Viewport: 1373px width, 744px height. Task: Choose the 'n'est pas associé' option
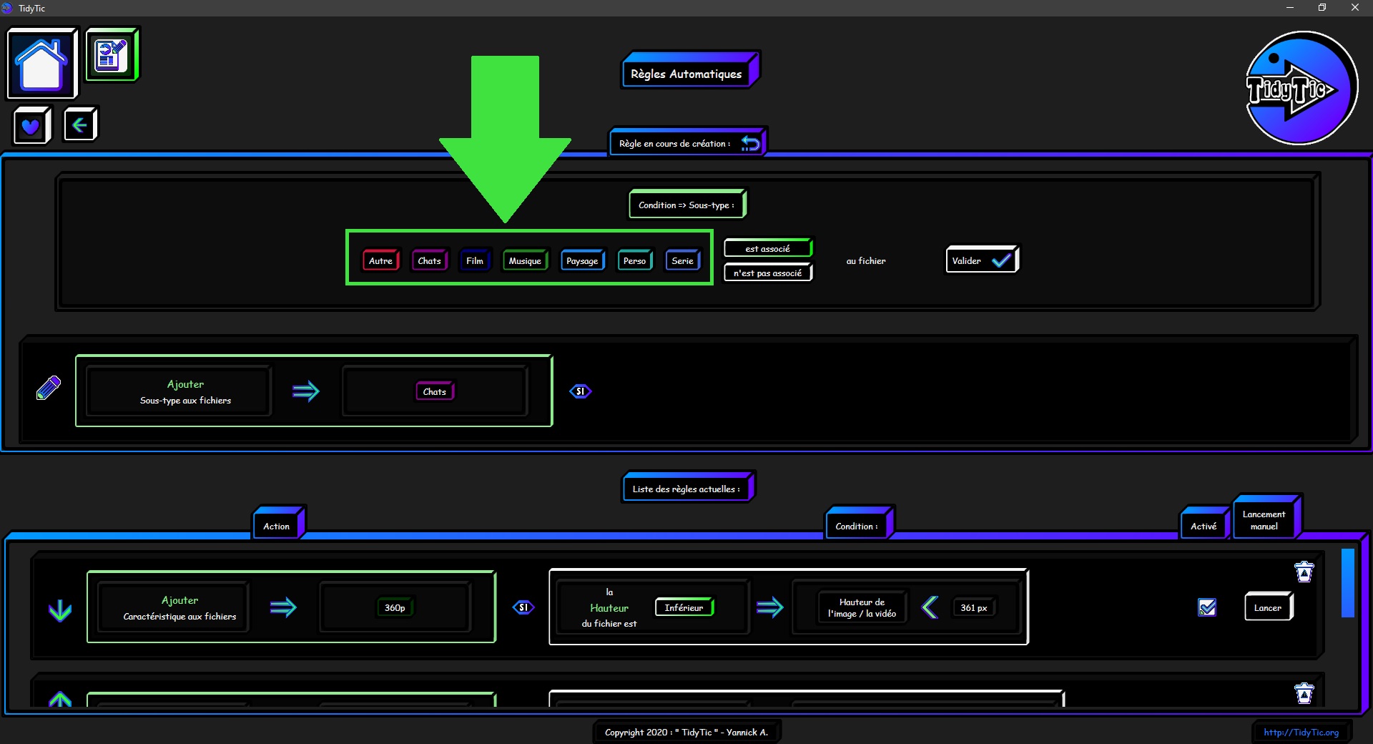[x=768, y=273]
